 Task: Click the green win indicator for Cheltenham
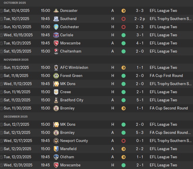pyautogui.click(x=124, y=51)
